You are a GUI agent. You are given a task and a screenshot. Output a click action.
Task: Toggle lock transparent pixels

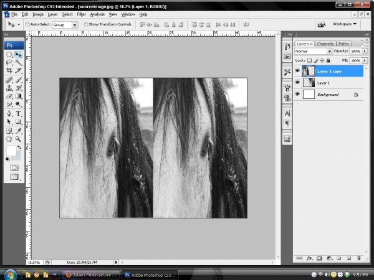[x=309, y=60]
